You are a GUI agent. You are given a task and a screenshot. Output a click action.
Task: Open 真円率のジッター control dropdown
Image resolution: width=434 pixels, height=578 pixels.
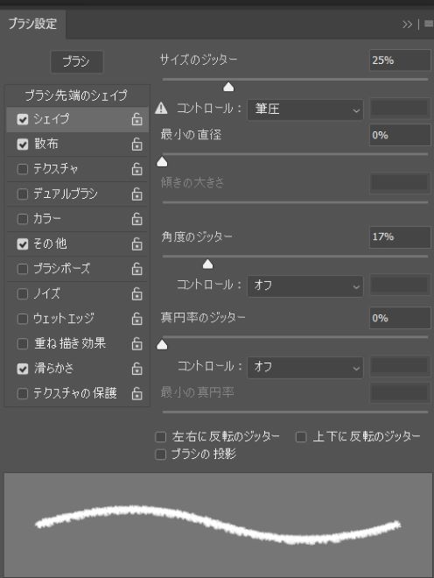305,368
